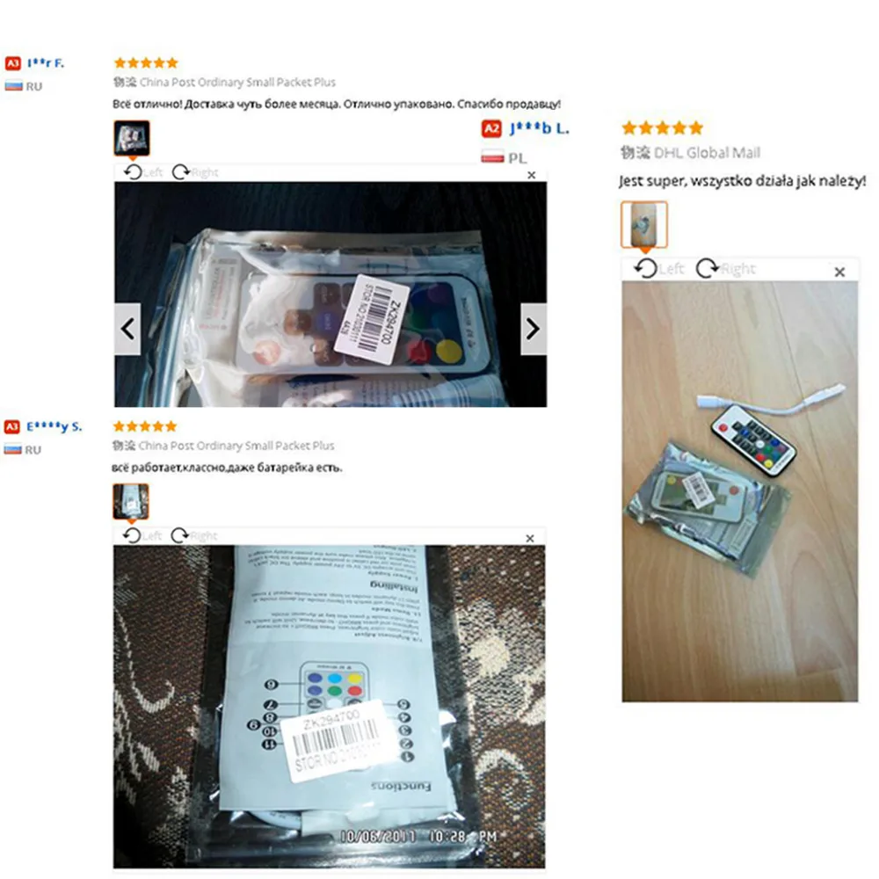Open reviewer I***r F. profile
The width and height of the screenshot is (879, 879).
46,62
